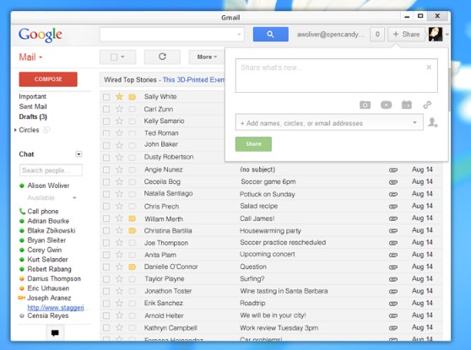The width and height of the screenshot is (471, 350).
Task: Open the Wine tasting in Santa Barbara email
Action: click(284, 291)
